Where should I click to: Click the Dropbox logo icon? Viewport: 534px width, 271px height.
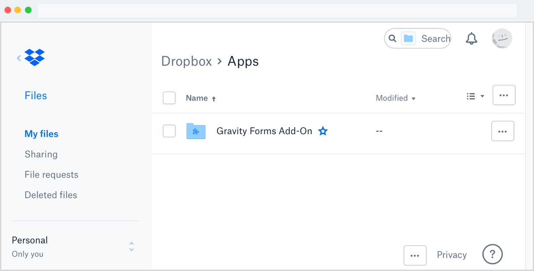(x=35, y=57)
